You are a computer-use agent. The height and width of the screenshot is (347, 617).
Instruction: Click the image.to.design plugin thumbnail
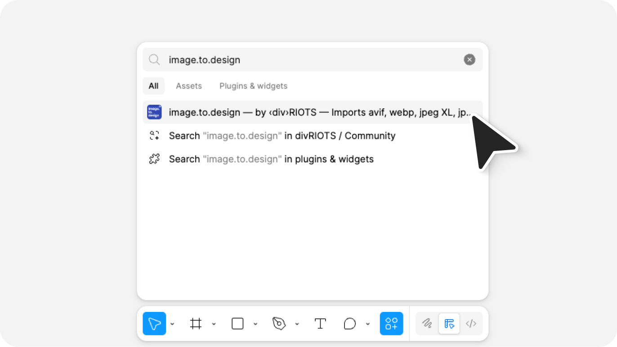154,112
